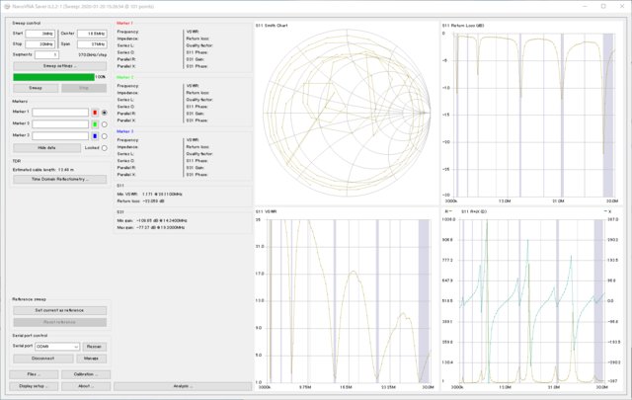Open the About dialog
The height and width of the screenshot is (400, 632).
86,386
